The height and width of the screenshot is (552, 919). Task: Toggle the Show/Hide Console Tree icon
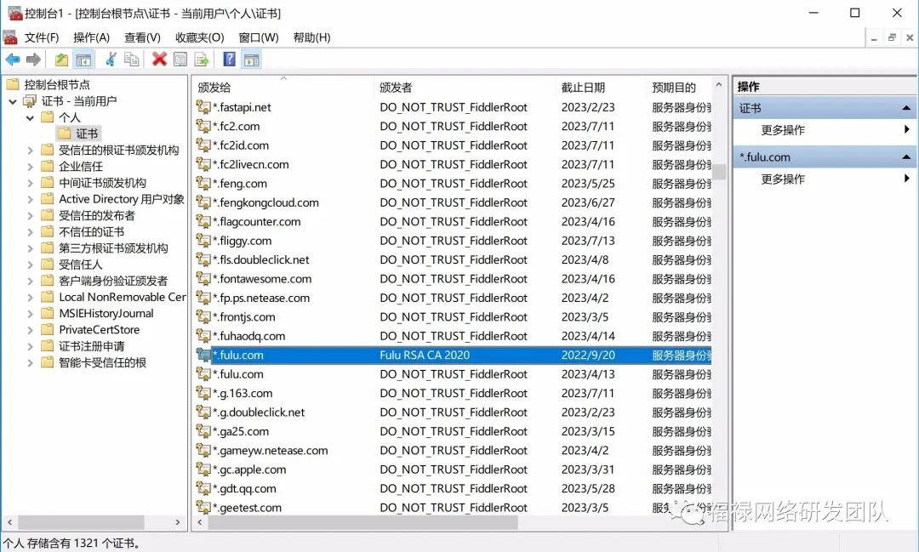point(83,60)
